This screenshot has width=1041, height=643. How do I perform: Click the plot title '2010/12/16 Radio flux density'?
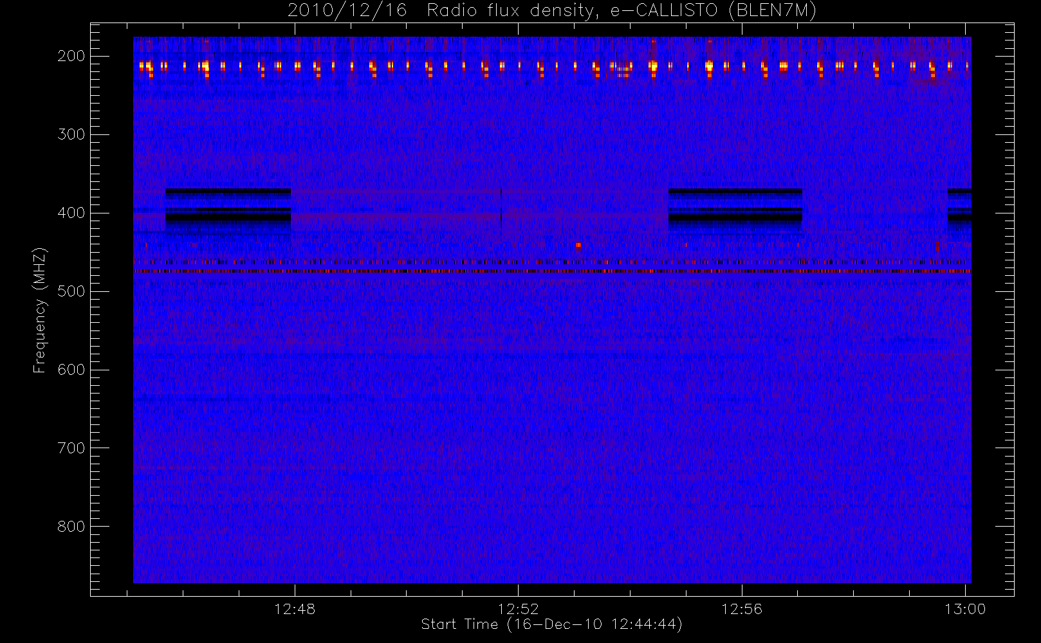click(439, 11)
